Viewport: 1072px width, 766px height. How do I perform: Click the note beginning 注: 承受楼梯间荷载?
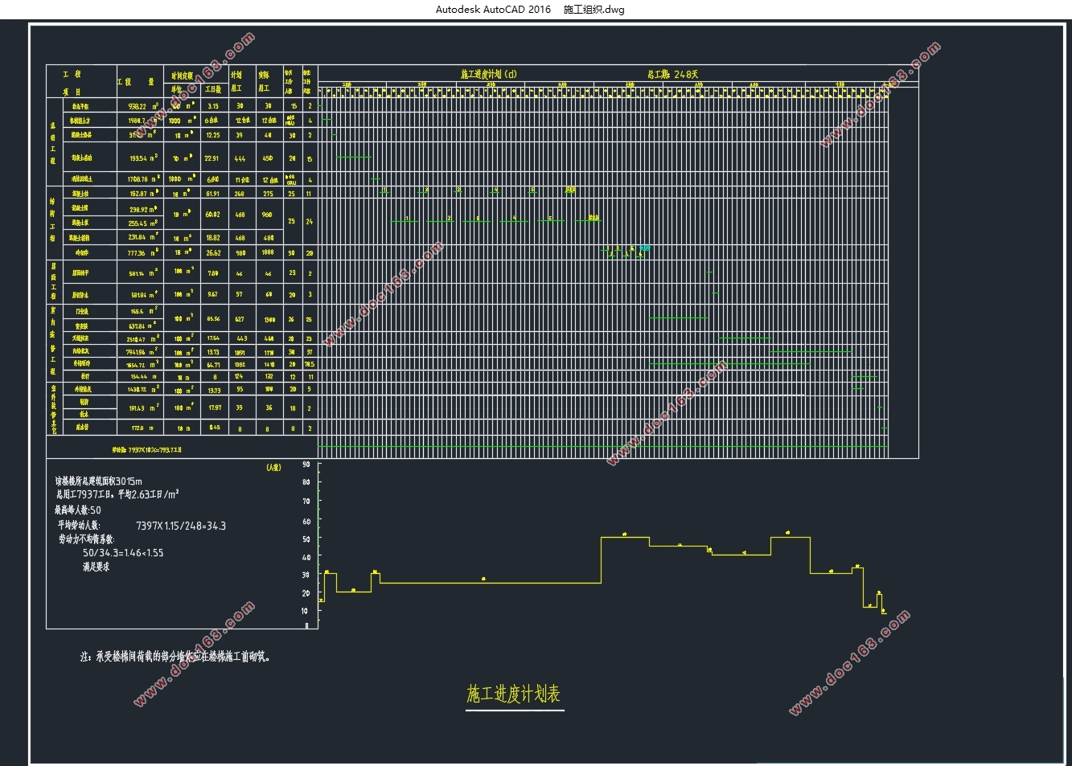[175, 657]
